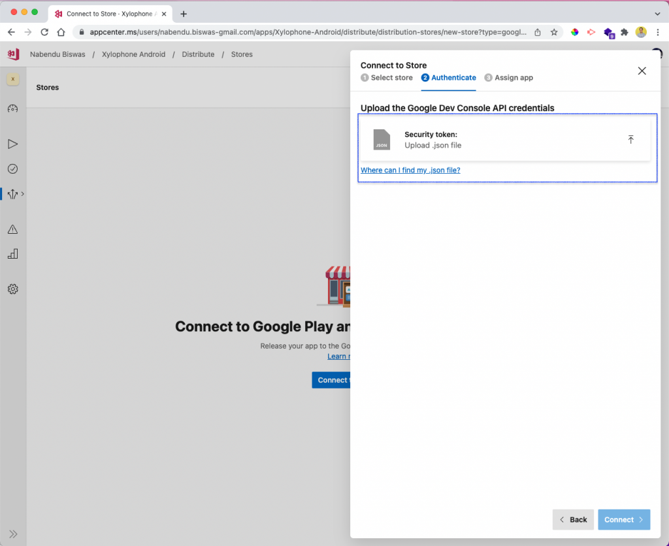Open the Settings gear sidebar icon
The height and width of the screenshot is (546, 669).
(13, 289)
